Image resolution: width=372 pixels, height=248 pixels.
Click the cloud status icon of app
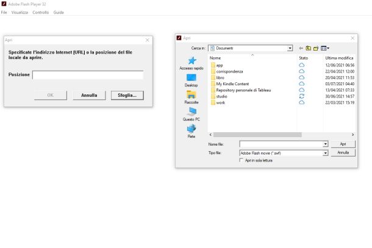tap(301, 65)
